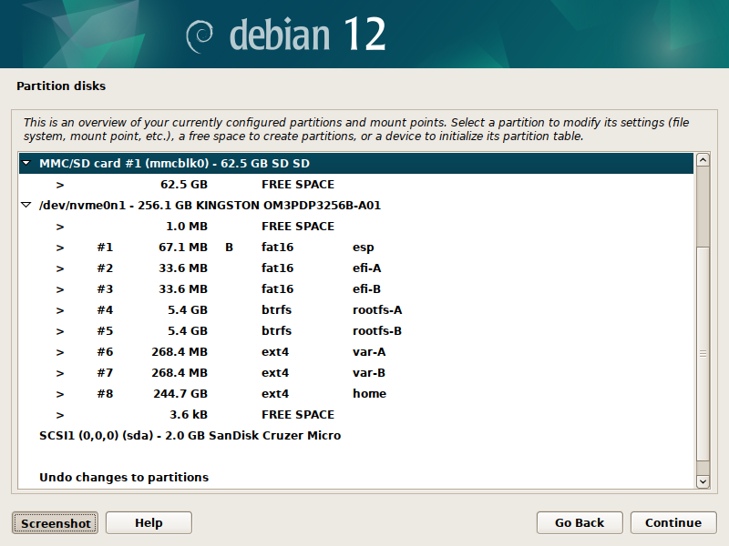Click Go Back button

[580, 522]
